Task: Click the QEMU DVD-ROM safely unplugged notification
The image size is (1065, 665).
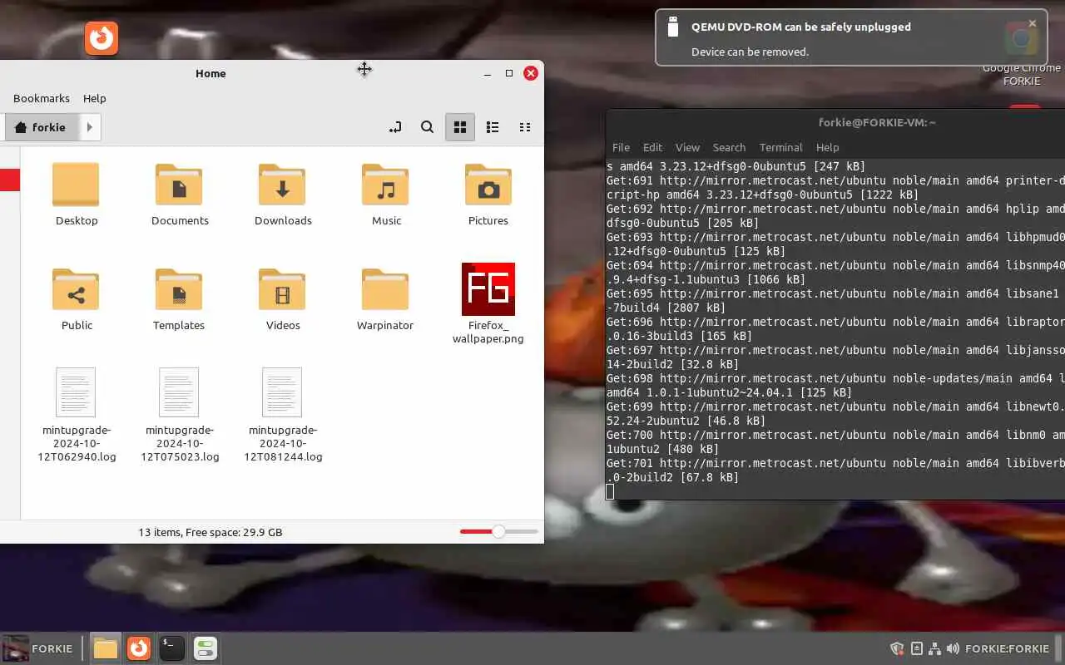Action: click(850, 37)
